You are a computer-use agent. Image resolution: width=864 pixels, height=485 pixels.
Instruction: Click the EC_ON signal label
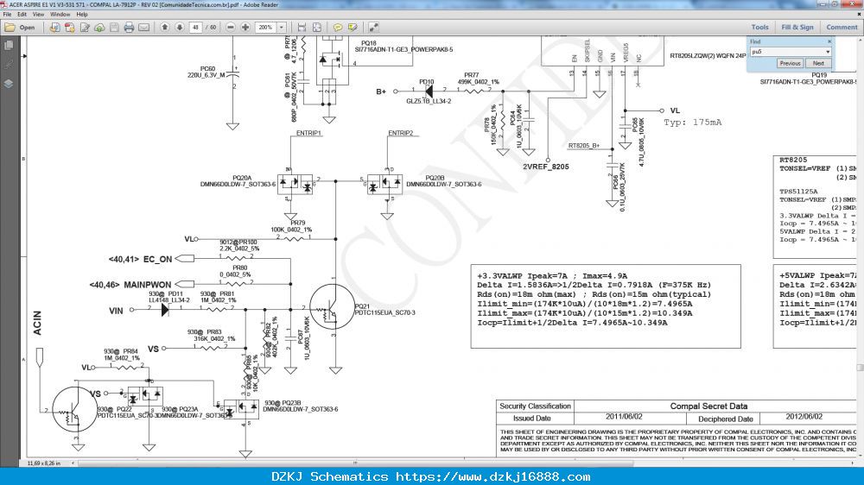[157, 259]
